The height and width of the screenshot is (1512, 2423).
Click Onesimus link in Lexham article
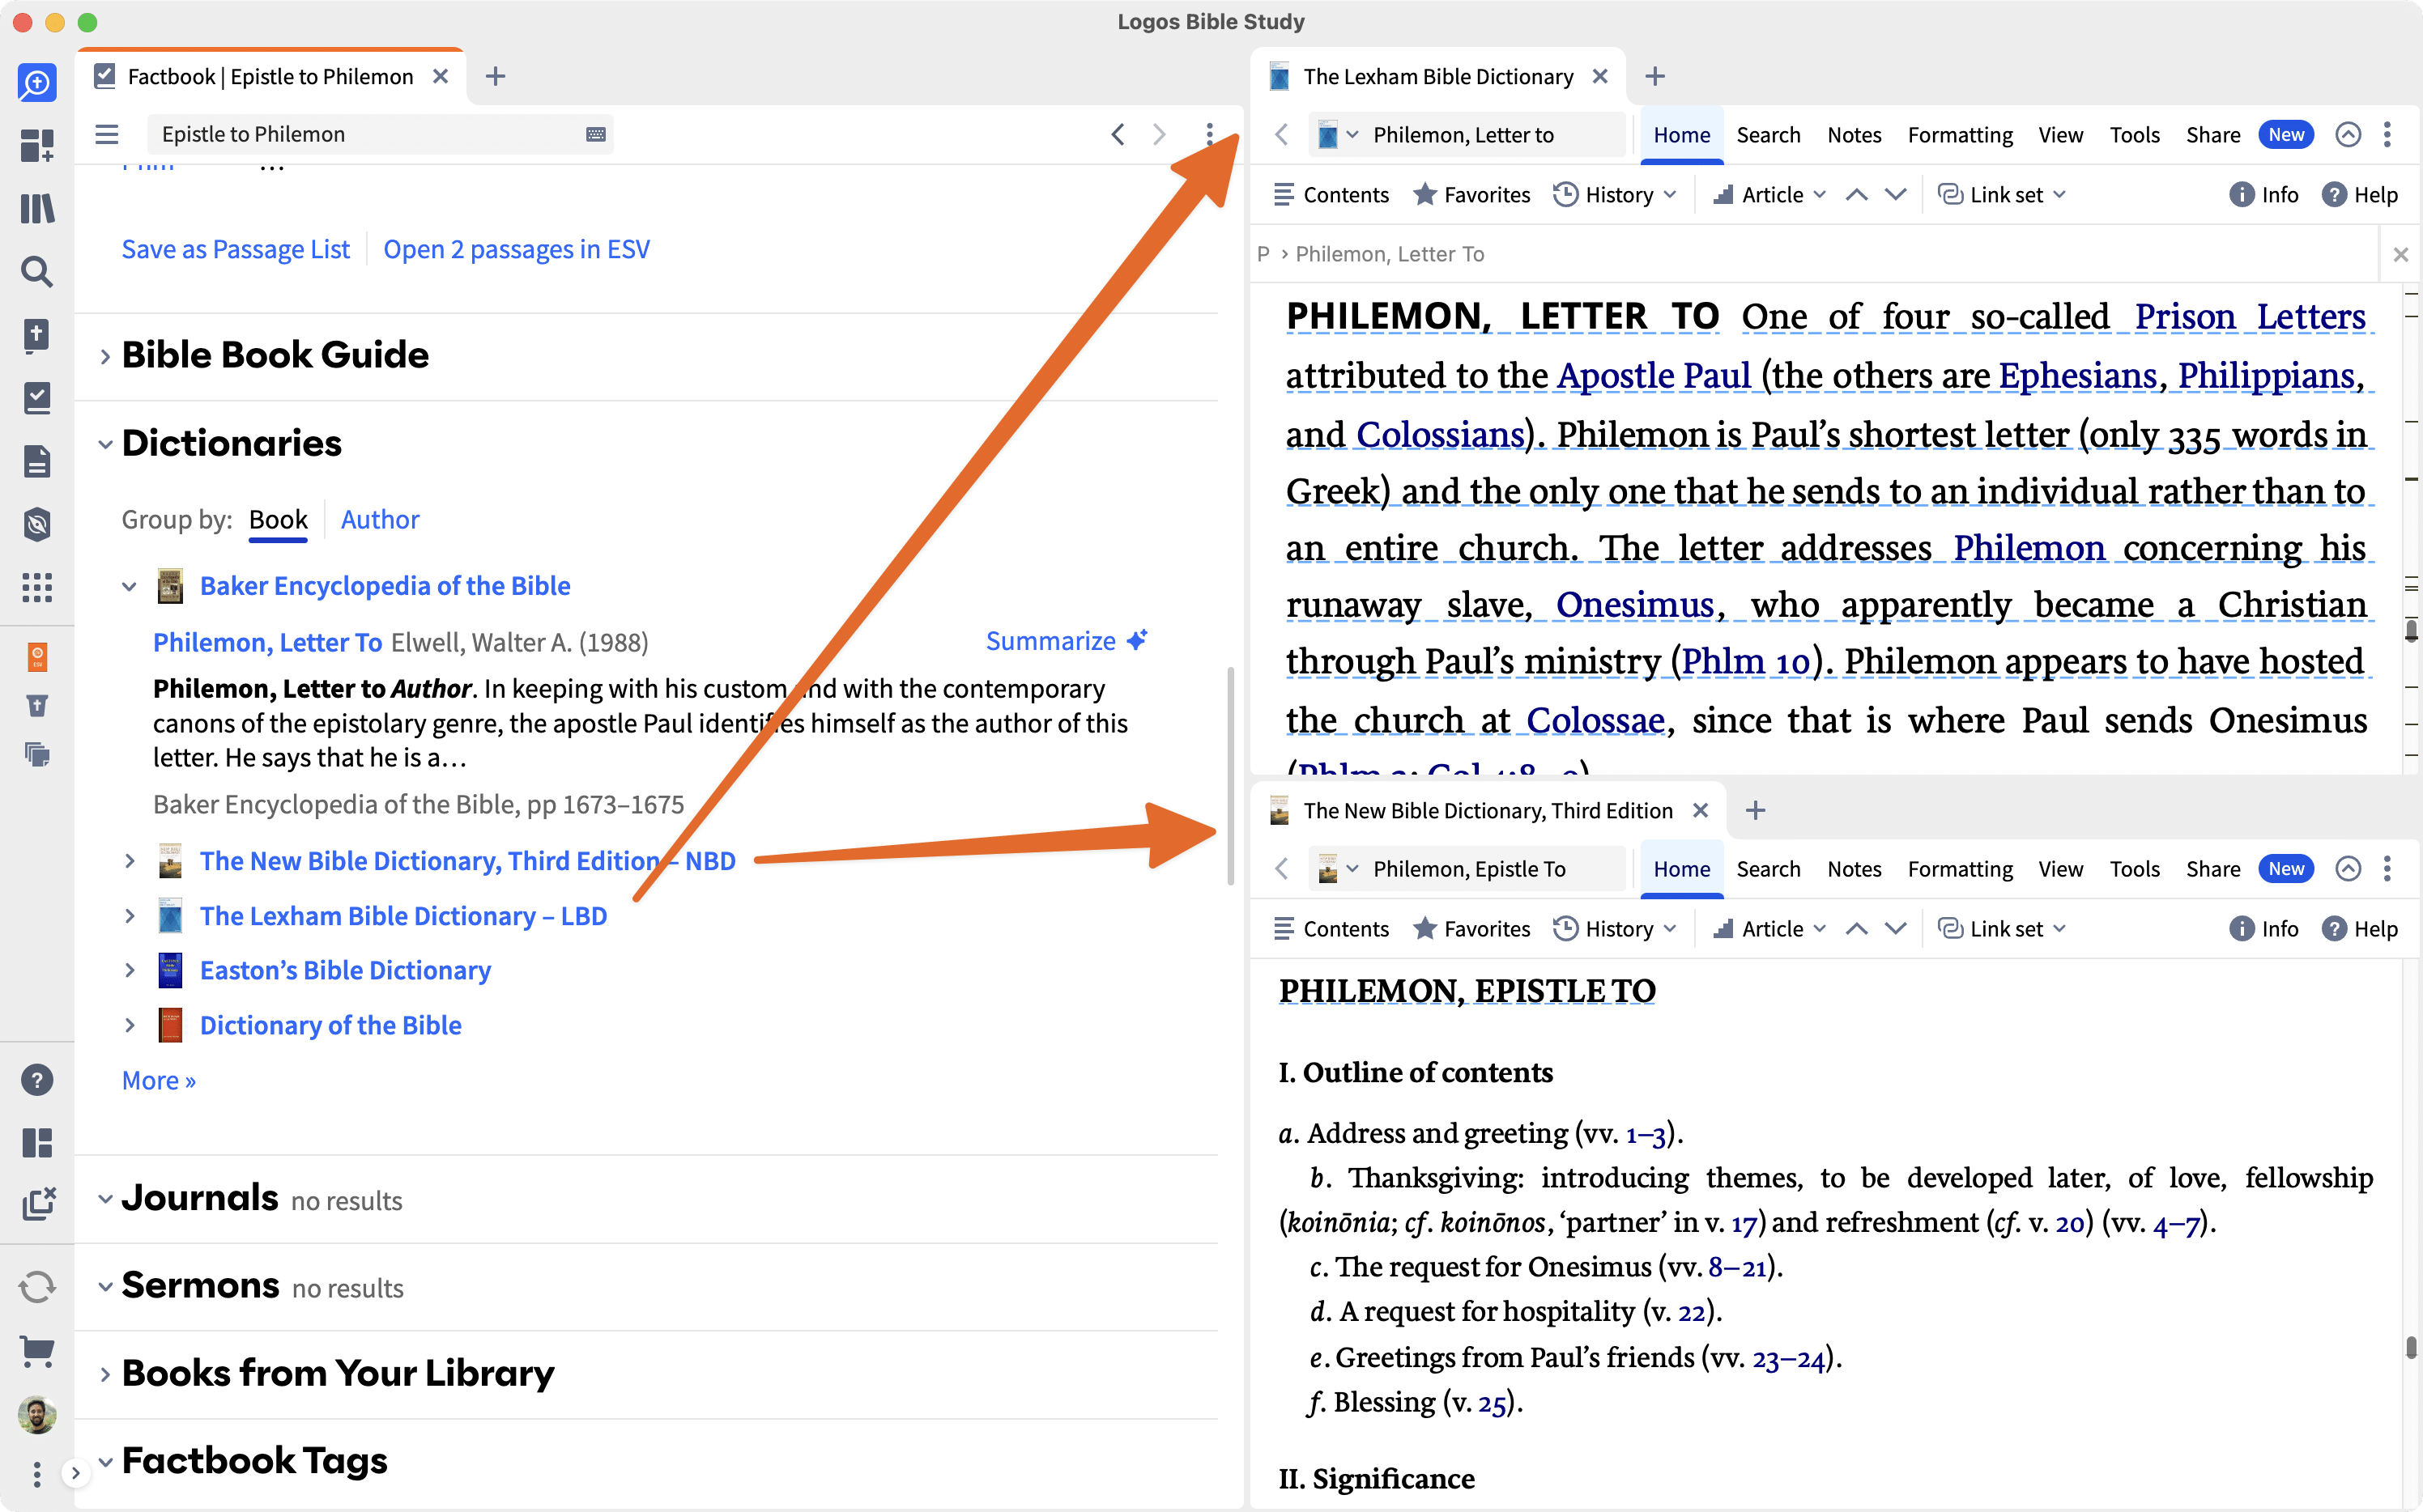point(1635,605)
